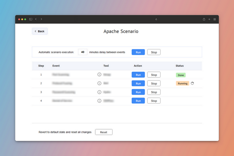Viewport: 234px width, 156px height.
Task: Run step 4
Action: pos(138,101)
